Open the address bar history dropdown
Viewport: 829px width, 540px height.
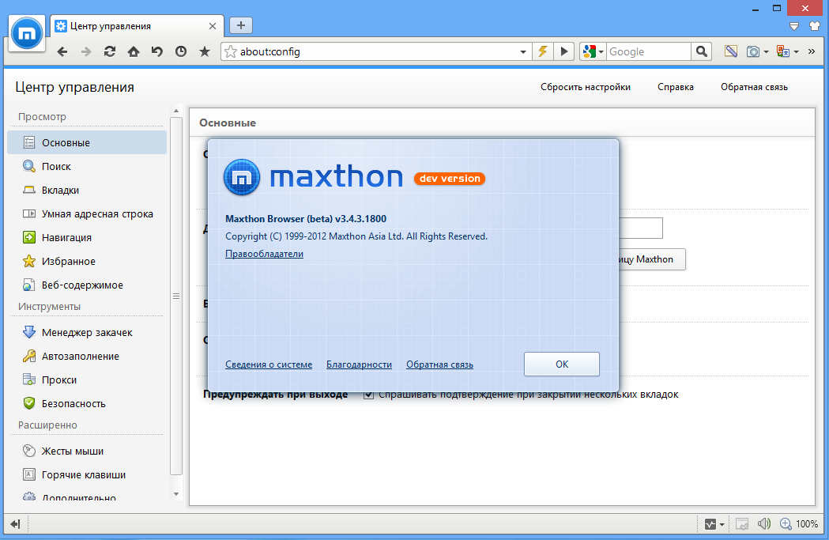pos(523,51)
